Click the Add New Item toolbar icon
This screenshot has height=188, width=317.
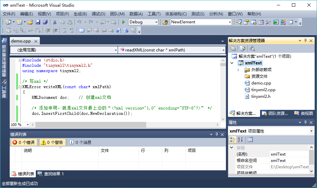19,22
